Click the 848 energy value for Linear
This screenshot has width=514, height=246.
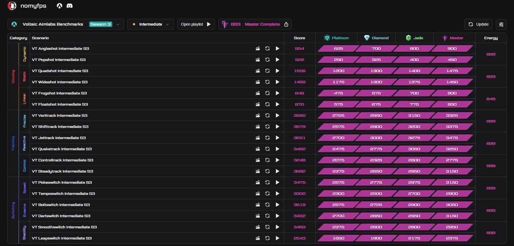(491, 99)
